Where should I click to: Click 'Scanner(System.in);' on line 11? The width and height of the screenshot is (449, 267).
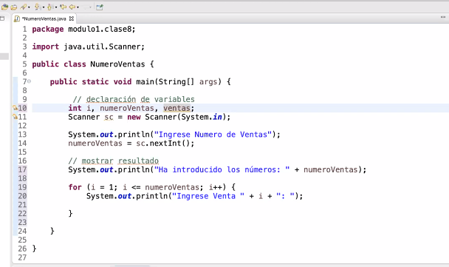pos(188,117)
